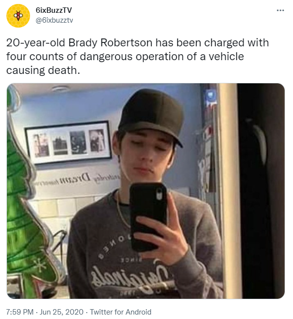This screenshot has height=319, width=293.
Task: Click the ceiling smoke detector in the photo
Action: [x=61, y=89]
